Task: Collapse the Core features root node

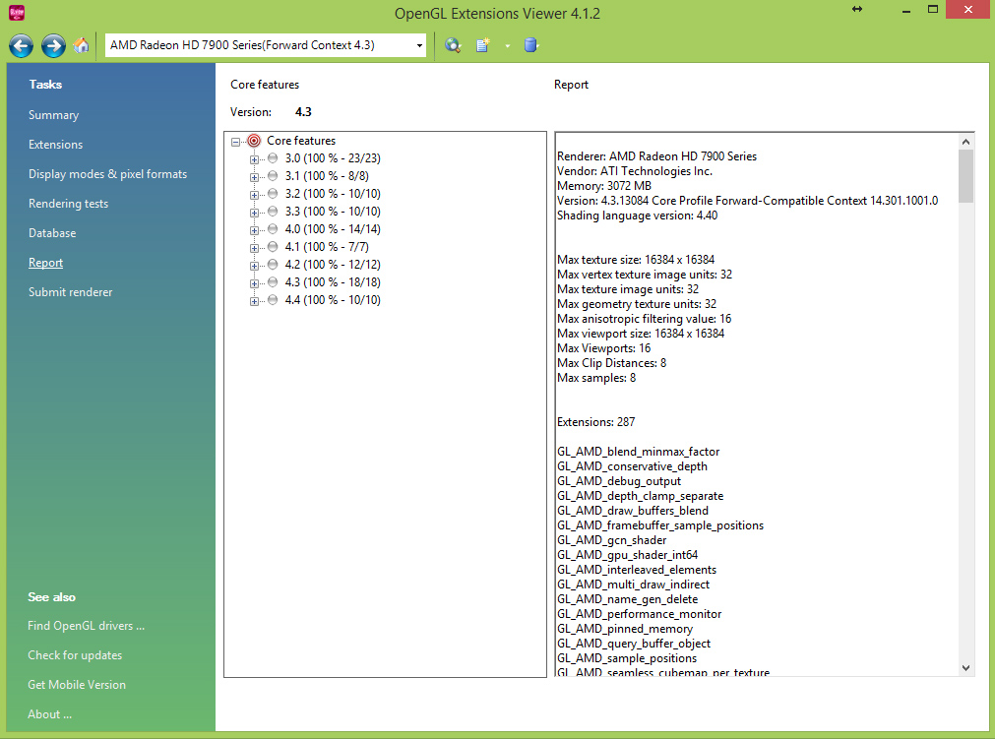Action: pyautogui.click(x=236, y=142)
